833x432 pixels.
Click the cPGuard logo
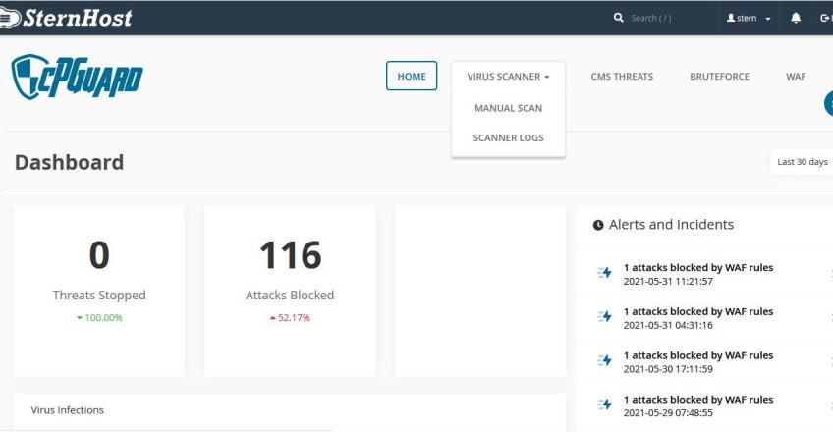pyautogui.click(x=78, y=77)
